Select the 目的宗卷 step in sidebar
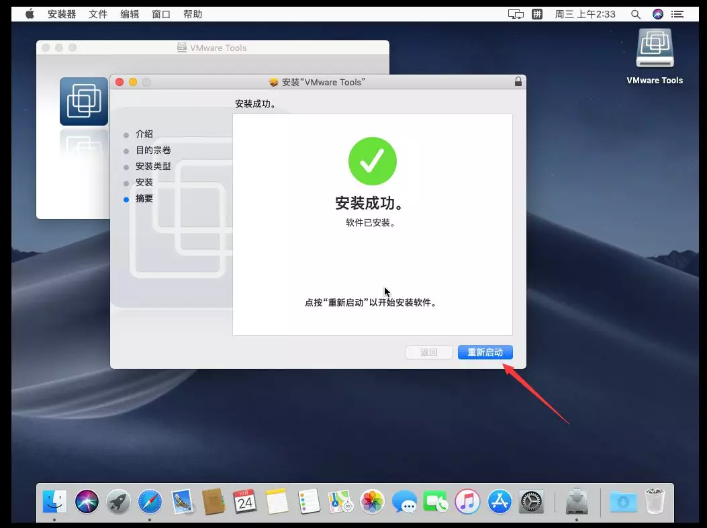Image resolution: width=707 pixels, height=528 pixels. (153, 150)
